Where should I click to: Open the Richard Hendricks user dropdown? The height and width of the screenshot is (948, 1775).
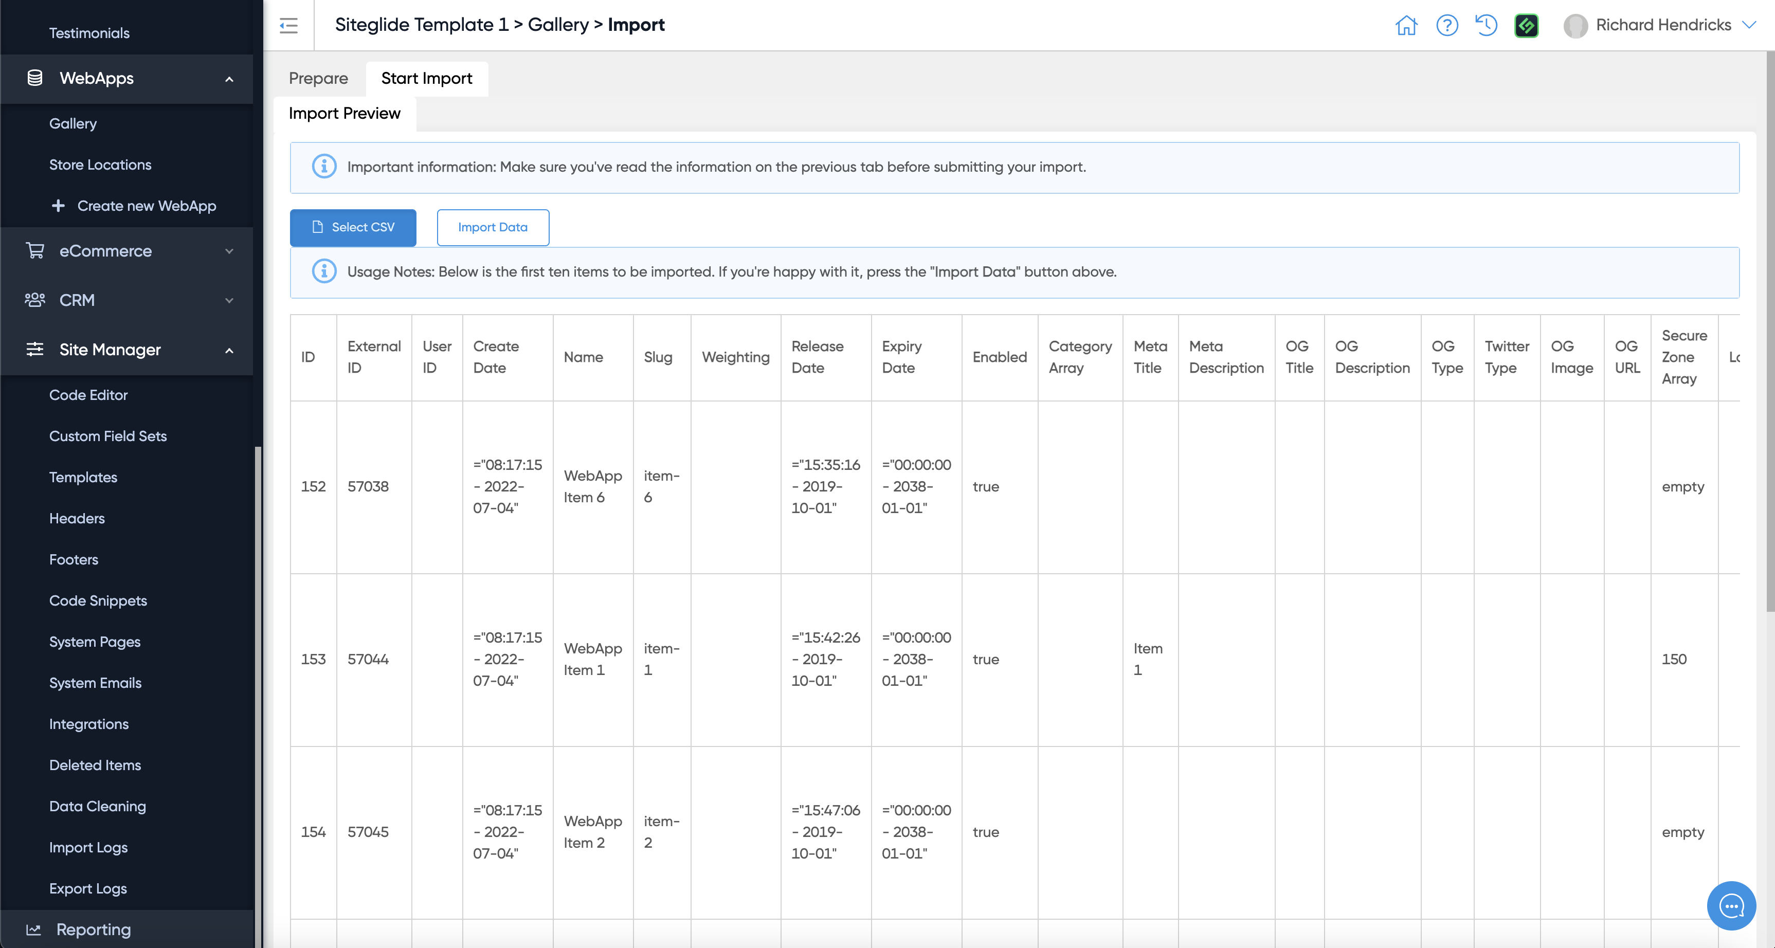point(1749,25)
